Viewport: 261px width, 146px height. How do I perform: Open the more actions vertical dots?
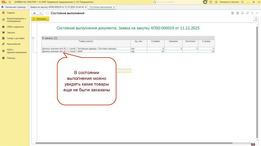click(252, 13)
